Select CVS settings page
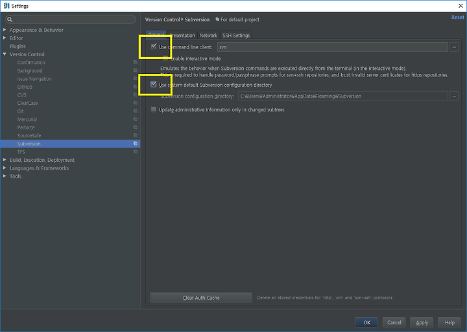The image size is (467, 332). (x=22, y=95)
